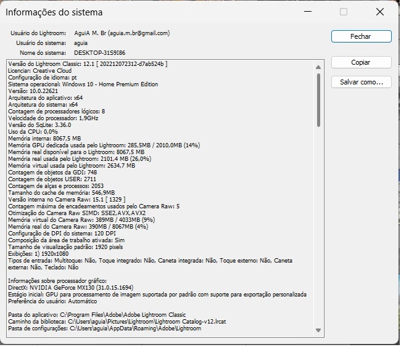The height and width of the screenshot is (347, 401).
Task: Click Composição da área de trabalho ativada
Action: (x=67, y=240)
